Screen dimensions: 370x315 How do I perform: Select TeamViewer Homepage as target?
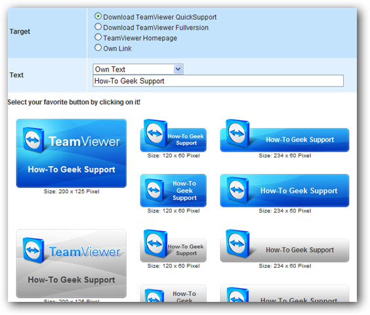pyautogui.click(x=98, y=37)
